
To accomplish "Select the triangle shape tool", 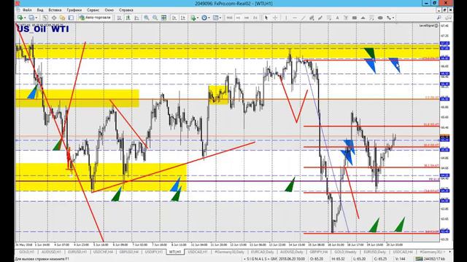I will click(363, 17).
